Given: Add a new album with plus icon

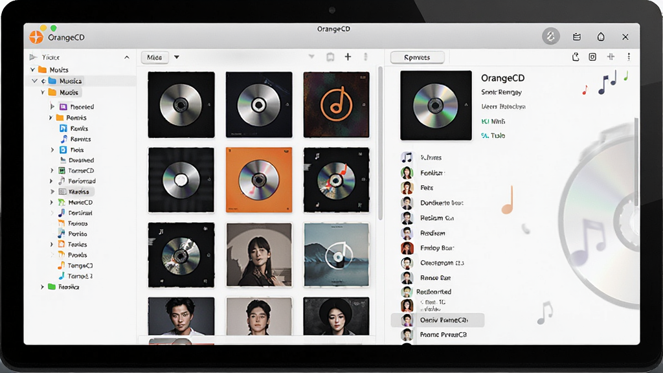Looking at the screenshot, I should [348, 57].
